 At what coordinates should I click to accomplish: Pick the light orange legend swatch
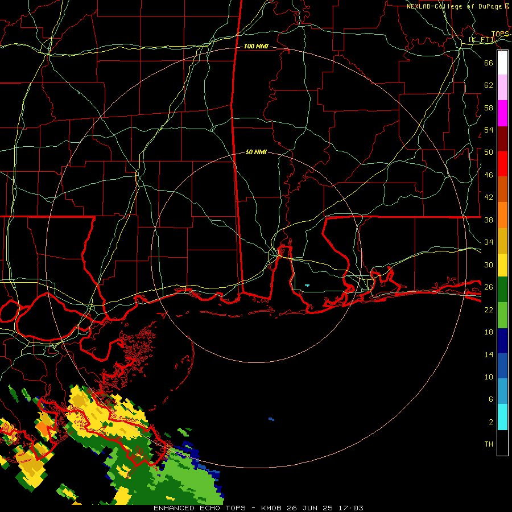[502, 215]
